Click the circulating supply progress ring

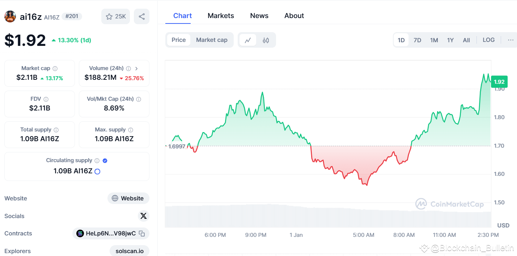[x=97, y=172]
